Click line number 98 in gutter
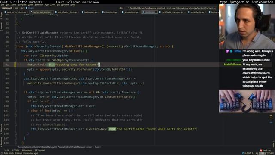Viewport: 275px width, 155px height. [x=7, y=97]
